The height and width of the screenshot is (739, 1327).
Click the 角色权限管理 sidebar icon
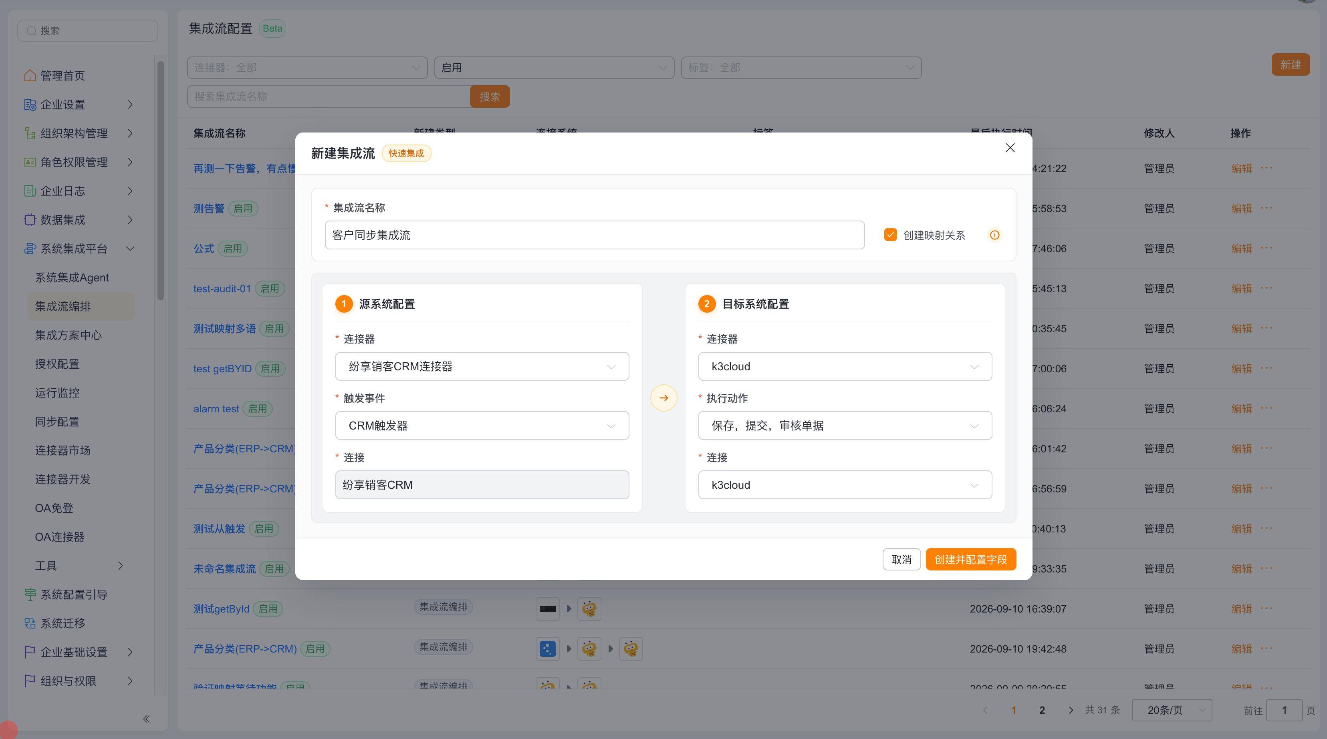tap(30, 162)
